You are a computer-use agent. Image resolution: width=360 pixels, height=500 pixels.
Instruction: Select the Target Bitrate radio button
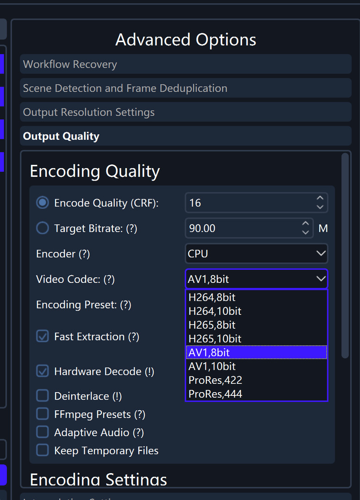tap(42, 228)
